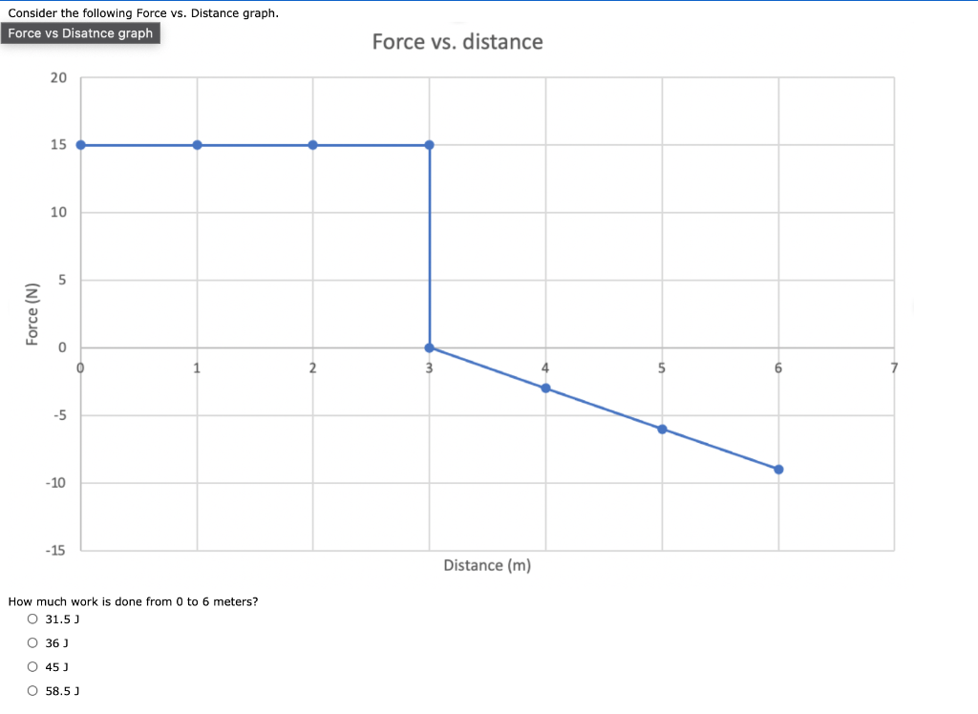The width and height of the screenshot is (978, 714).
Task: Click the chart title Force vs. distance
Action: (457, 41)
